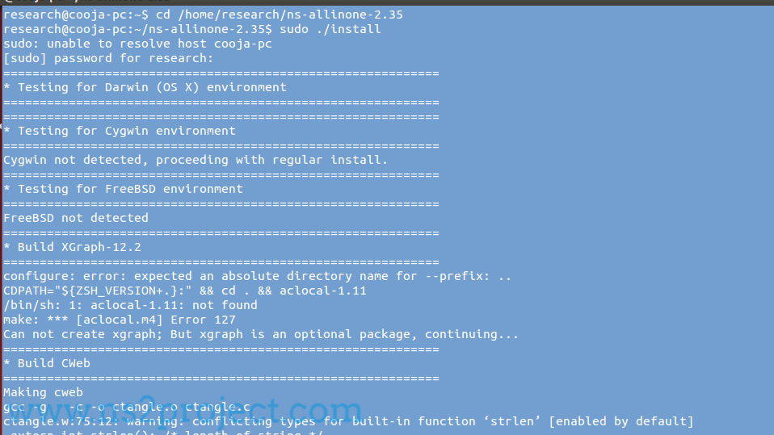Click the 'Testing for Cygwin environment' line
Image resolution: width=774 pixels, height=435 pixels.
coord(120,131)
